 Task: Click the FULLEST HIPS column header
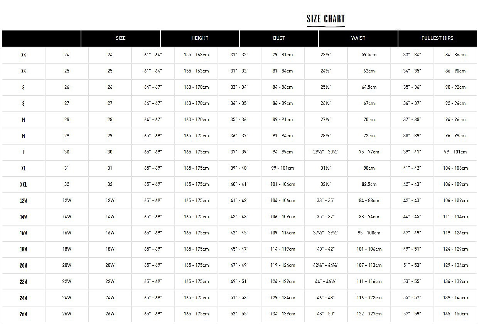tap(437, 38)
